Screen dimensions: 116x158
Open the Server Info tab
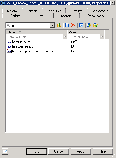pyautogui.click(x=54, y=11)
